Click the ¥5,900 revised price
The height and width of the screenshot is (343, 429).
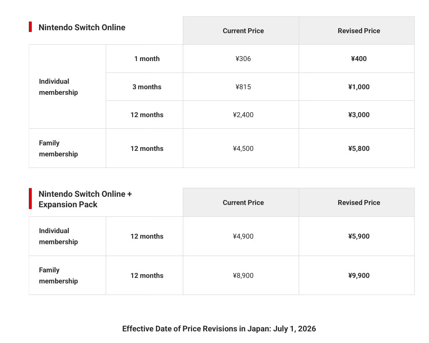click(359, 236)
